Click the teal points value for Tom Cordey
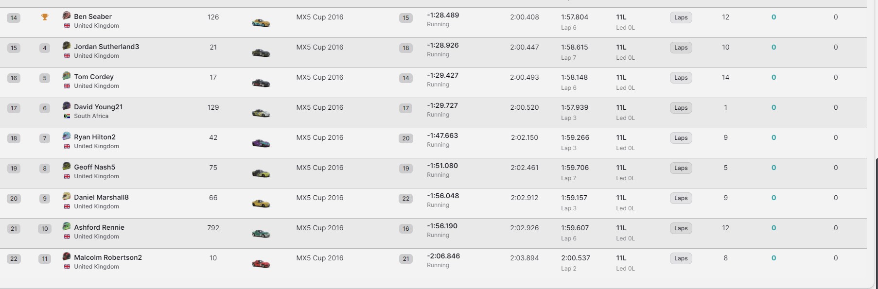Viewport: 878px width, 289px height. point(773,77)
